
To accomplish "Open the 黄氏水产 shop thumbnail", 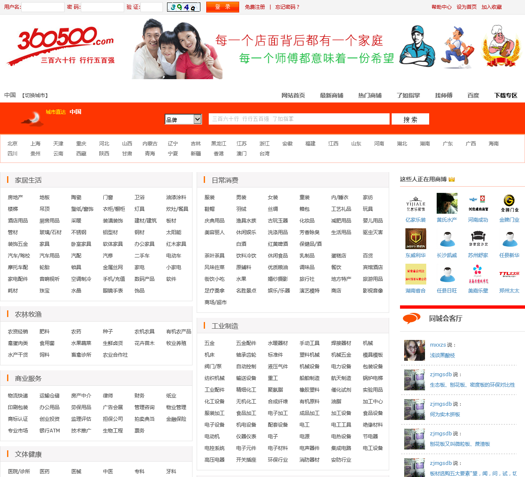I will click(447, 203).
